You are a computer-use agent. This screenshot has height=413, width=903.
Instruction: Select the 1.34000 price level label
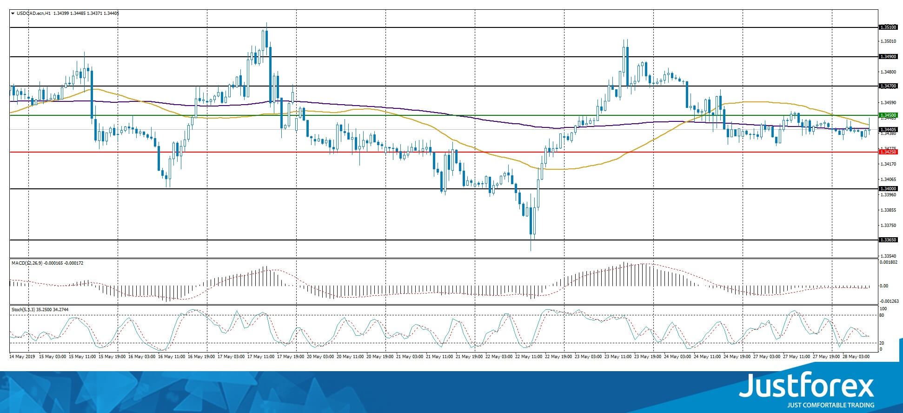coord(888,189)
